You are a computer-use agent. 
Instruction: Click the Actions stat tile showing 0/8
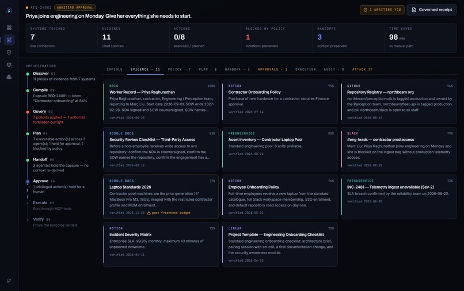point(205,38)
